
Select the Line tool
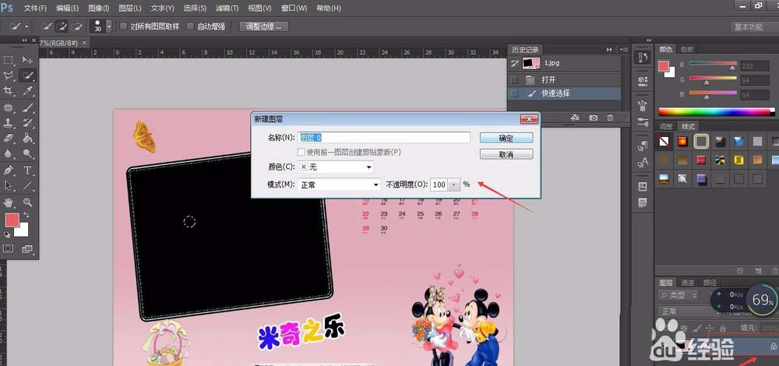pos(27,186)
